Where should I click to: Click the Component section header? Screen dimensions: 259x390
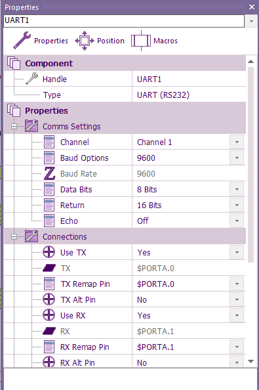click(x=125, y=63)
